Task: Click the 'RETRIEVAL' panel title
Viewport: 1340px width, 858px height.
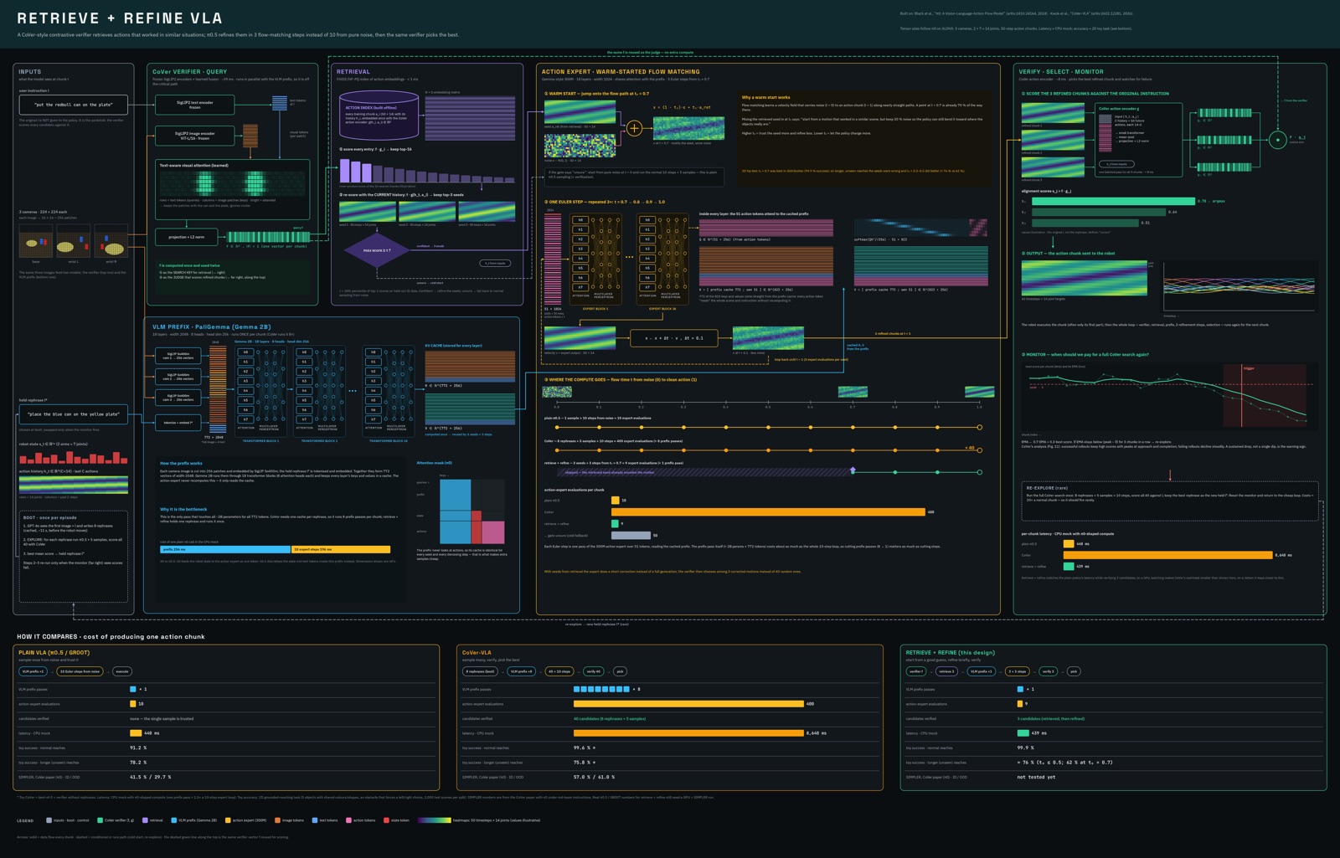Action: click(x=353, y=72)
